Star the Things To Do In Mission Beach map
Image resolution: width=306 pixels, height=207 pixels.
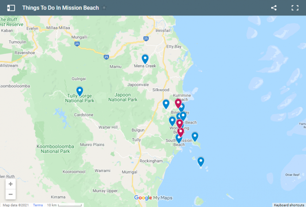click(x=104, y=8)
